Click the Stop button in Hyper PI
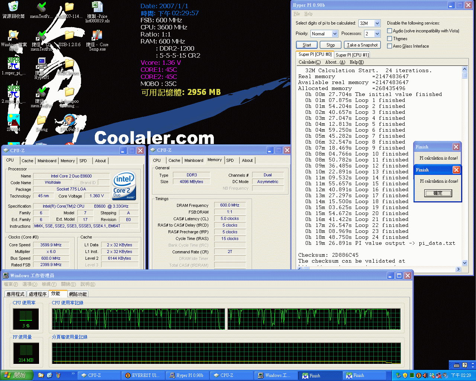Viewport: 476px width, 381px height. pos(331,45)
